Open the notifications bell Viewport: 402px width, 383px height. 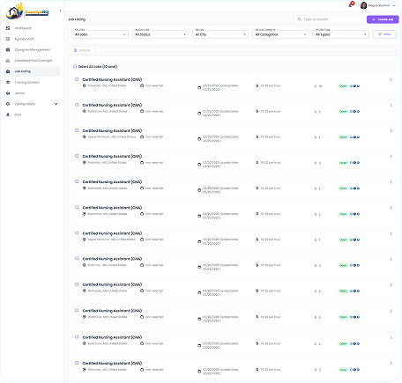click(350, 5)
